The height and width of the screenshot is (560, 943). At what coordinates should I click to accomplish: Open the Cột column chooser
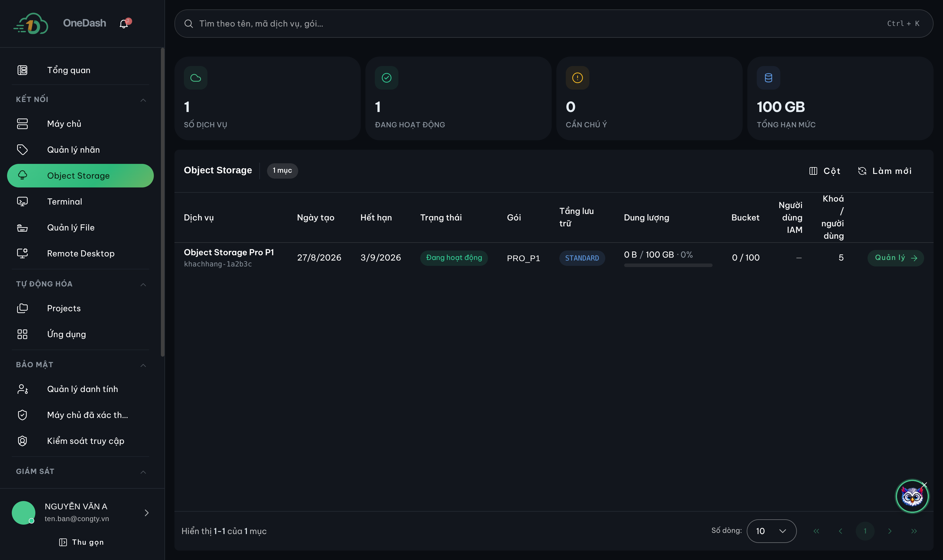pyautogui.click(x=825, y=171)
